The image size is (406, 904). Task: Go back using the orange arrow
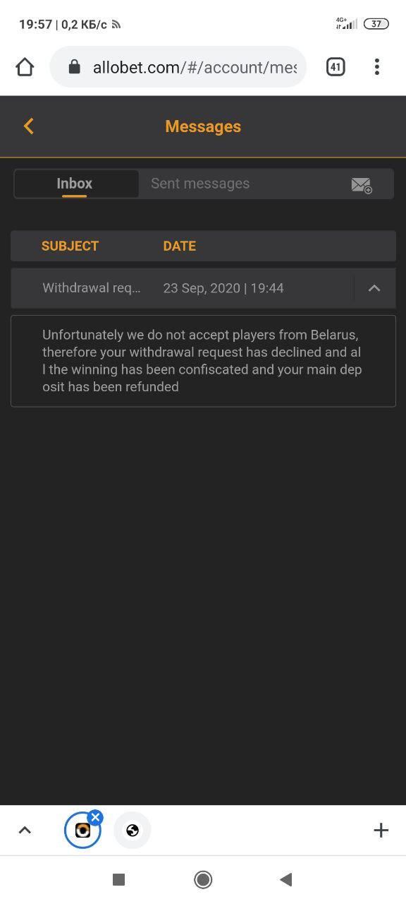29,126
